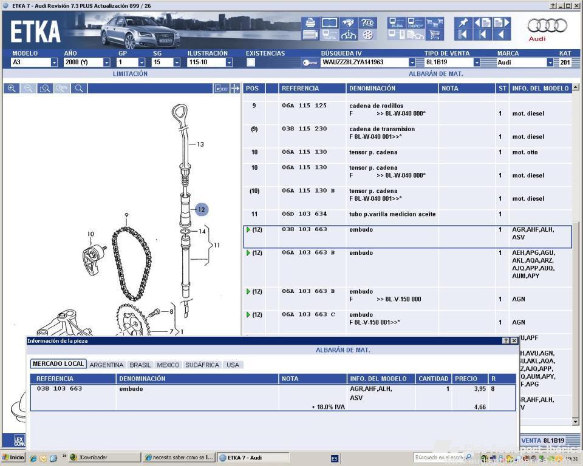Viewport: 583px width, 466px height.
Task: Expand the 038 103 663 embudo row arrow
Action: click(248, 229)
